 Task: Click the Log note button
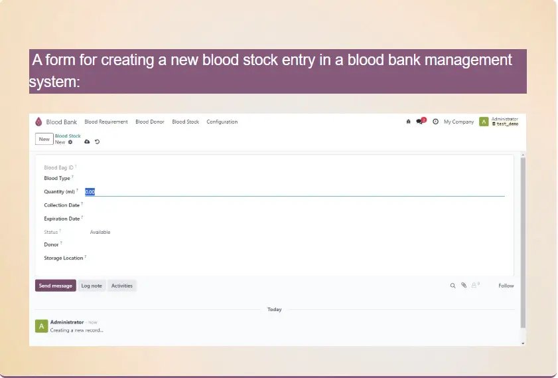click(x=92, y=286)
